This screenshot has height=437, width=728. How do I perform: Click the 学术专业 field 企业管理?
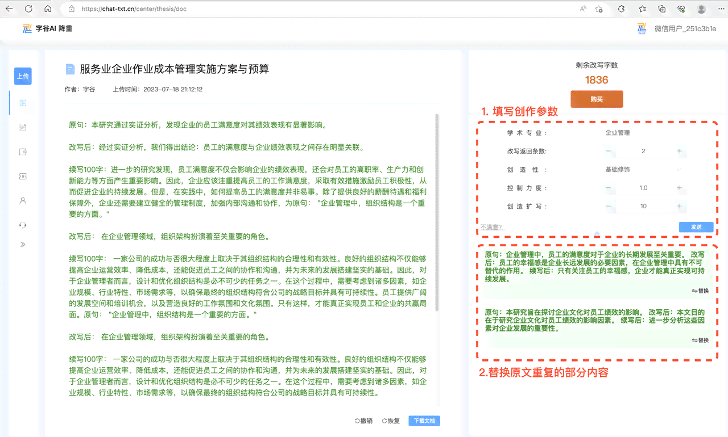click(x=618, y=133)
